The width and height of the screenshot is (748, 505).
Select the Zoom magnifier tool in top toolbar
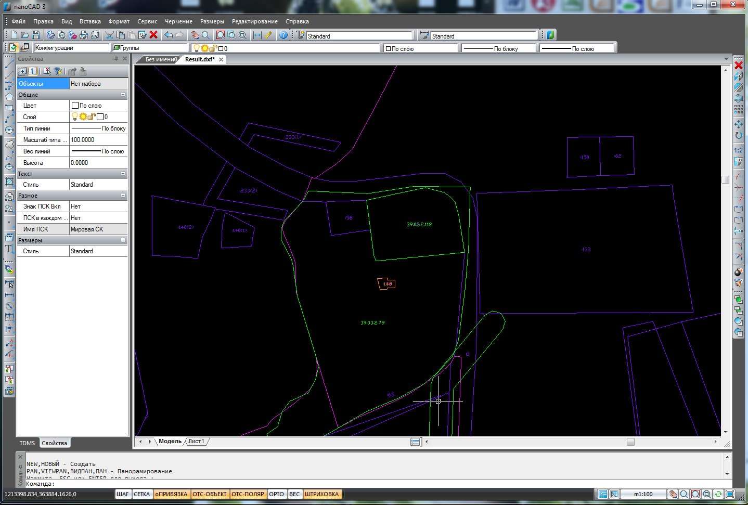pos(206,35)
